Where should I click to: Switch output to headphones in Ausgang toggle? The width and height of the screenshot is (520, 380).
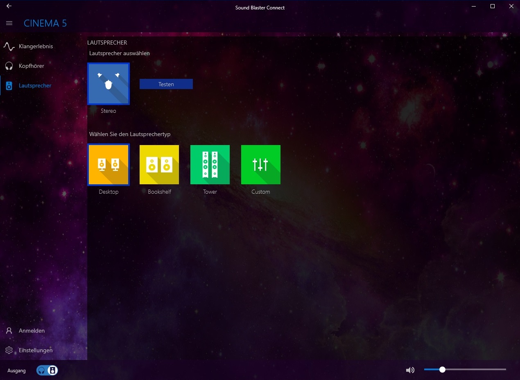[x=42, y=371]
